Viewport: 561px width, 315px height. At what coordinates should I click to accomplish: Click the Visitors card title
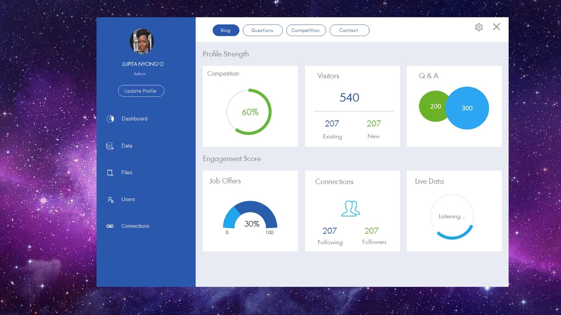(x=328, y=76)
